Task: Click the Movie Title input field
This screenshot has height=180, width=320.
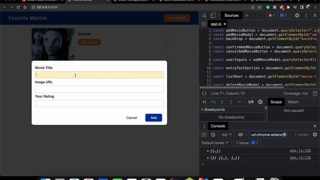Action: tap(99, 75)
